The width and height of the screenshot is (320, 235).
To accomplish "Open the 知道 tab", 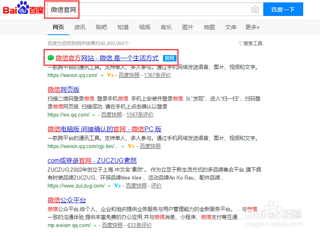I will tap(123, 27).
